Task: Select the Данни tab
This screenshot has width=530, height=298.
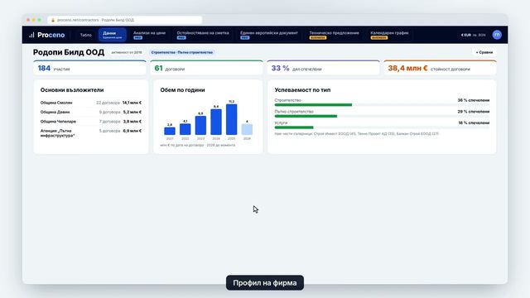Action: [x=113, y=35]
